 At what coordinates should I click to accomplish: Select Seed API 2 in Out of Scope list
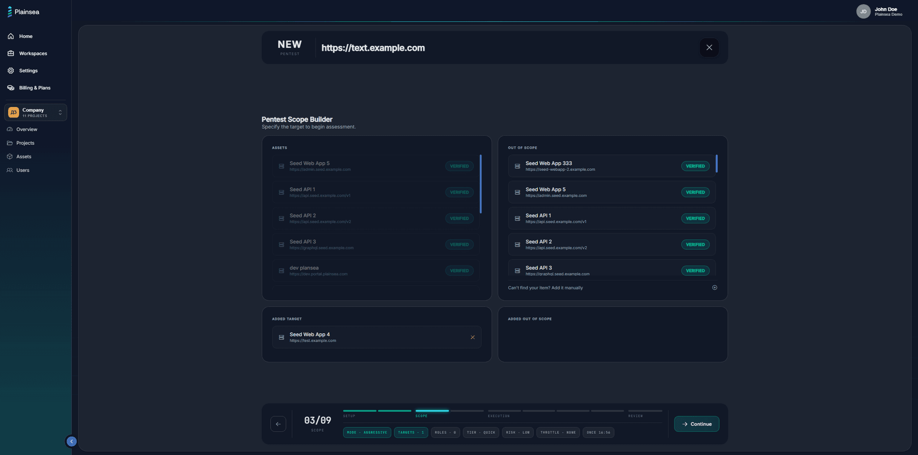[x=612, y=244]
